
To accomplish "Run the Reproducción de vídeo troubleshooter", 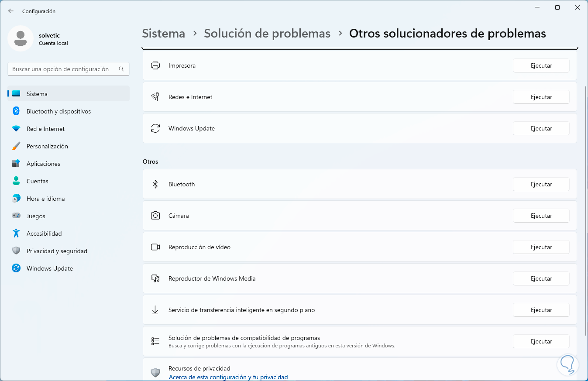I will [541, 247].
